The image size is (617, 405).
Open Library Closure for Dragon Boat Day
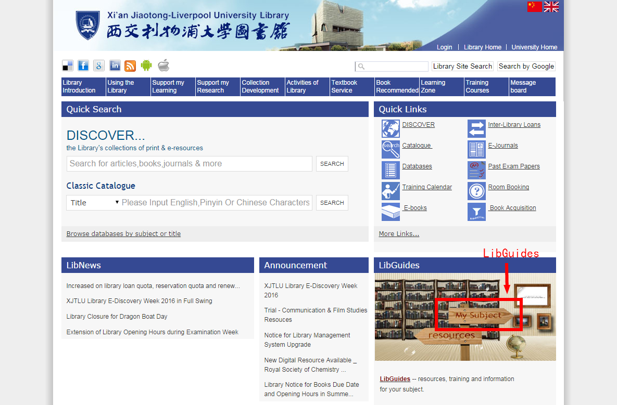tap(117, 317)
